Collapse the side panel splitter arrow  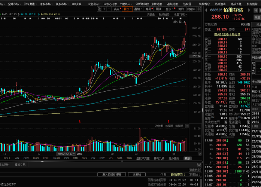click(x=203, y=110)
